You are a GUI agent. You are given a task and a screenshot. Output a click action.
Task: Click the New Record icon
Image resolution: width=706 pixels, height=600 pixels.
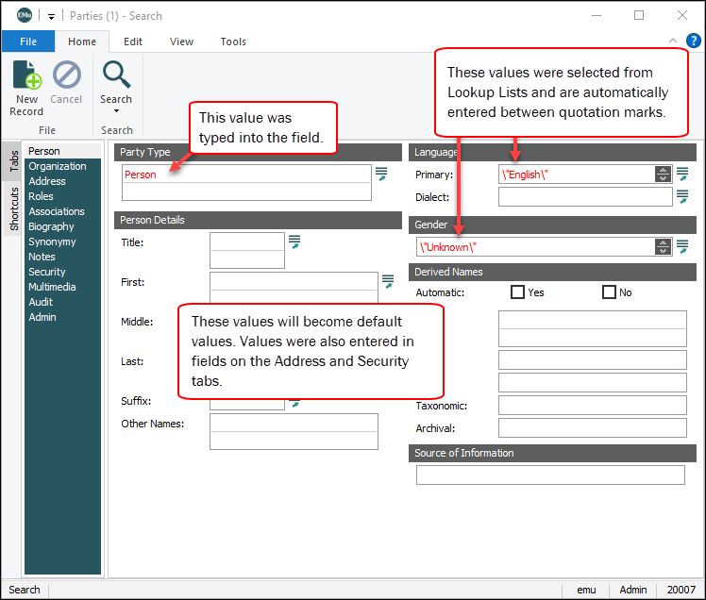26,75
